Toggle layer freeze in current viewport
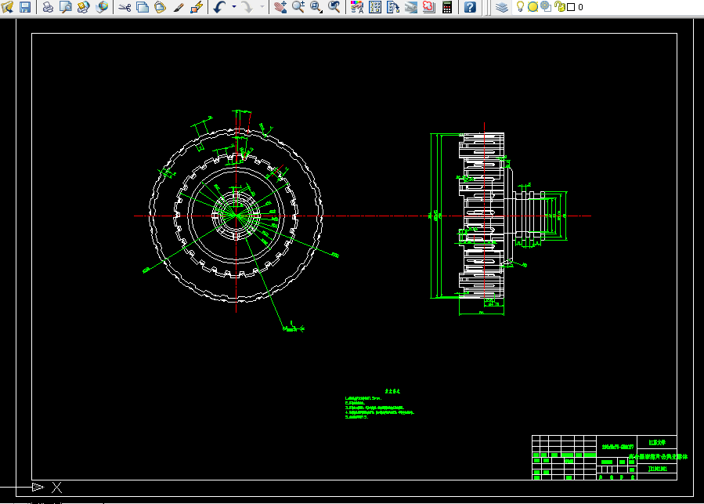This screenshot has width=704, height=504. pos(546,6)
